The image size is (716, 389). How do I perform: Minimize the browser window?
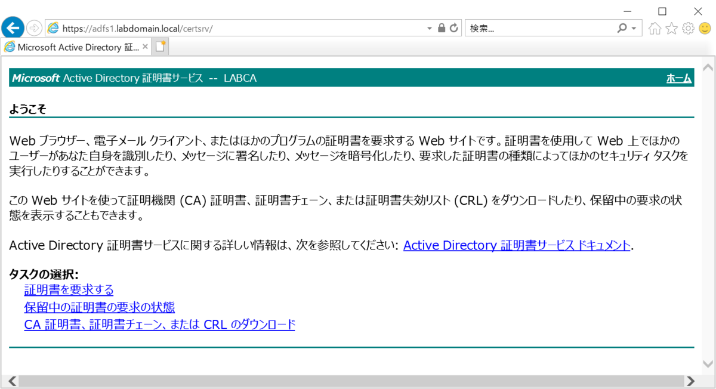coord(626,11)
